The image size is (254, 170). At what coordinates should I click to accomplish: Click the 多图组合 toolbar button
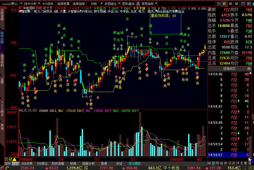pos(111,4)
